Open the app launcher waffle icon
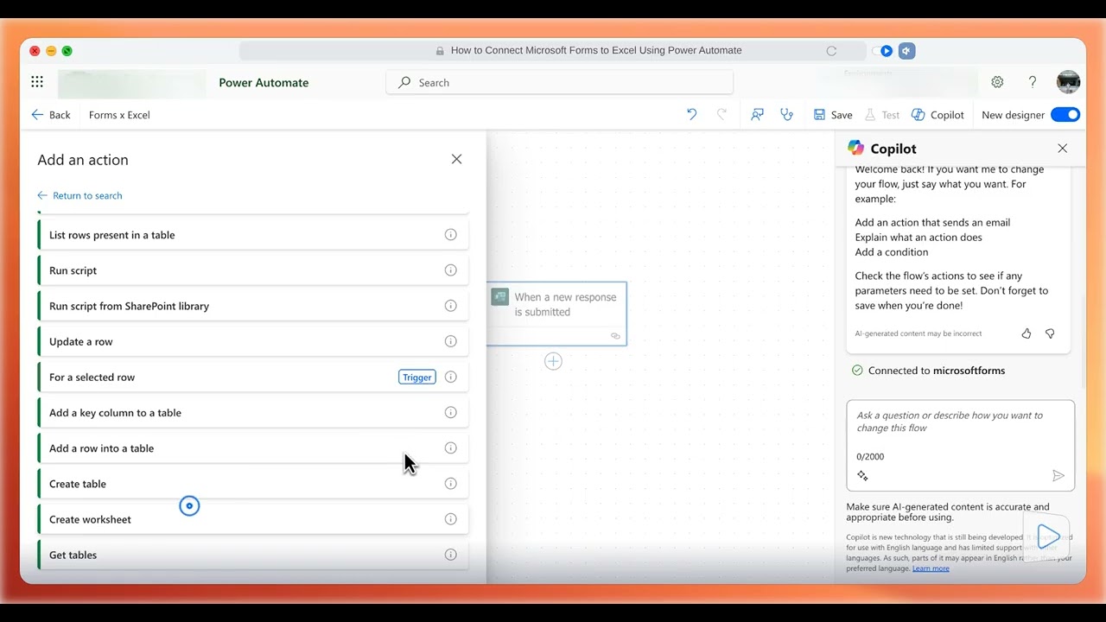Screen dimensions: 1106x622 [x=37, y=82]
